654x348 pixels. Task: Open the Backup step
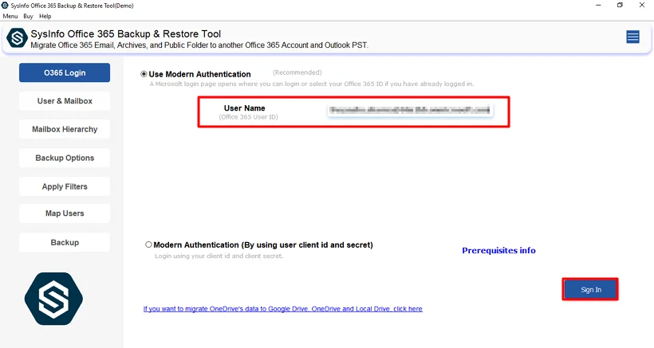[65, 242]
